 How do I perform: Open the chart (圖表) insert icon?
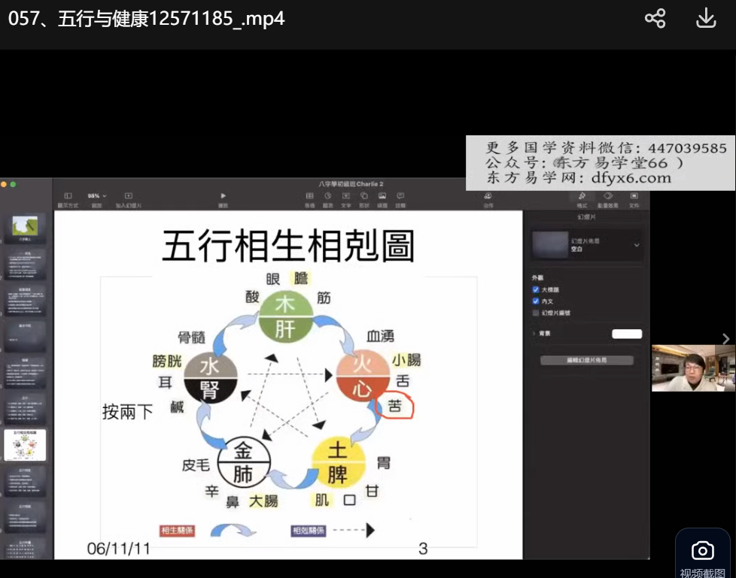328,196
